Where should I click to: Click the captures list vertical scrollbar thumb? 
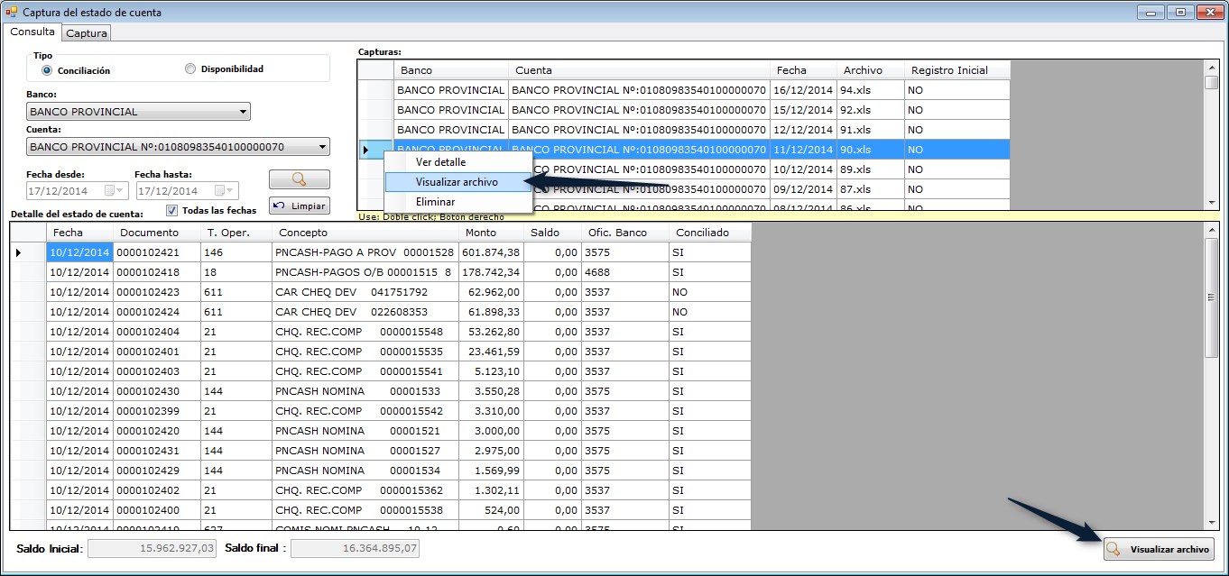click(1212, 82)
